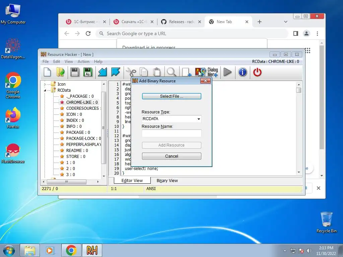Select the INDEX : 0 resource
Screen dimensions: 343x257
point(75,120)
